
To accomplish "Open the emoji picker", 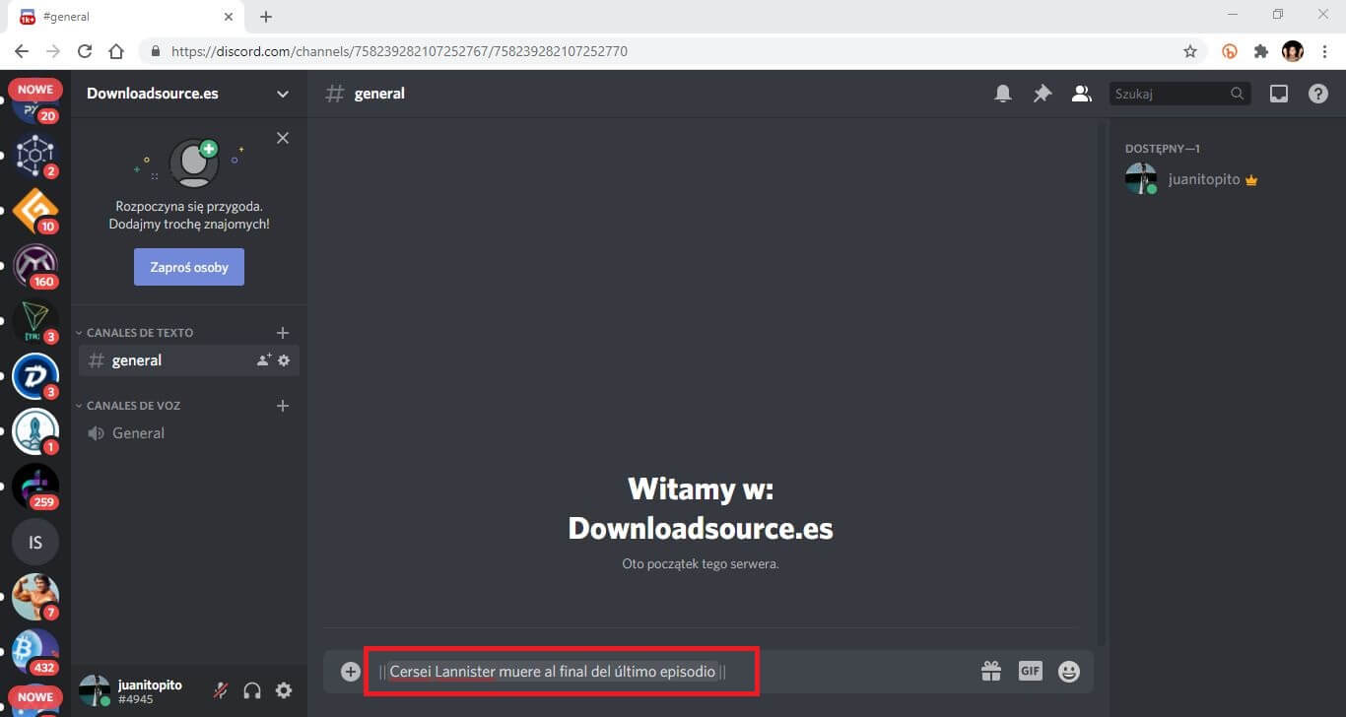I will [x=1069, y=672].
